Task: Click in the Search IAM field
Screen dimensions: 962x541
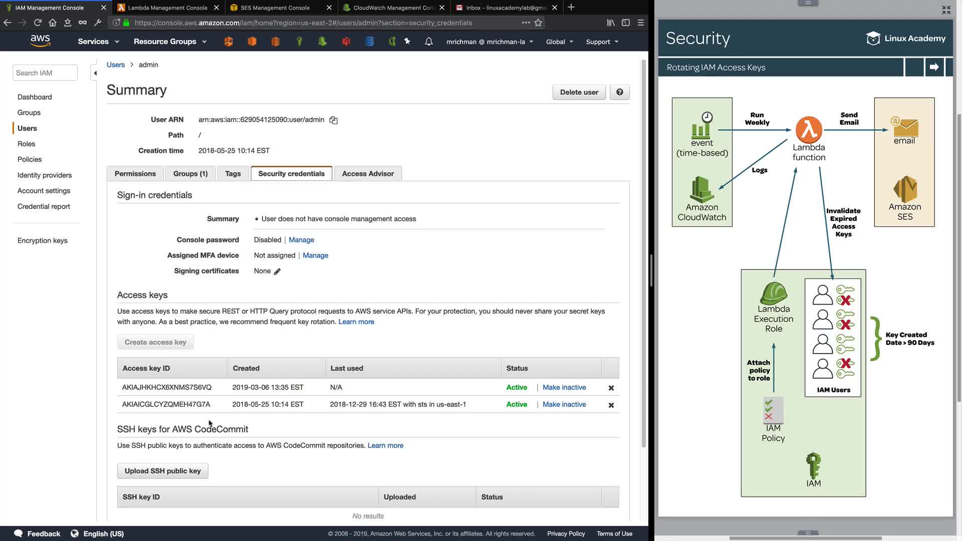Action: click(x=45, y=73)
